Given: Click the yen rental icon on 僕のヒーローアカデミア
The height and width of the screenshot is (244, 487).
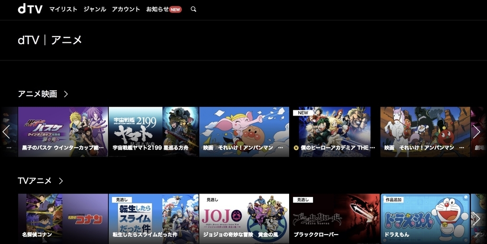Looking at the screenshot, I should coord(296,148).
